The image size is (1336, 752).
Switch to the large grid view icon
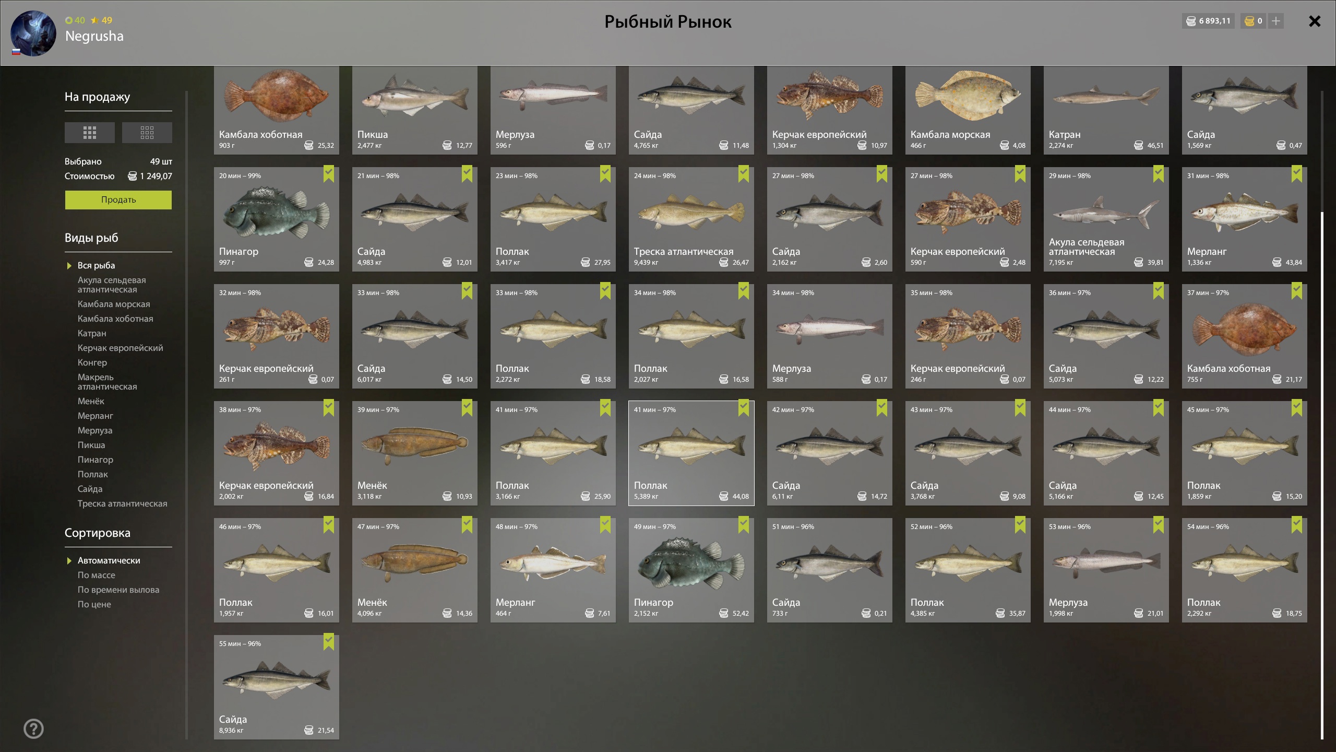[x=90, y=133]
